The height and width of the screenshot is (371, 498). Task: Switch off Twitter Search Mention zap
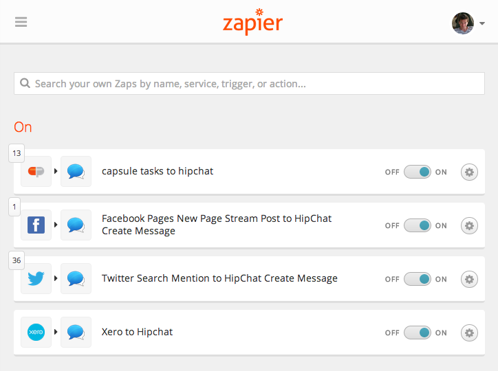418,279
